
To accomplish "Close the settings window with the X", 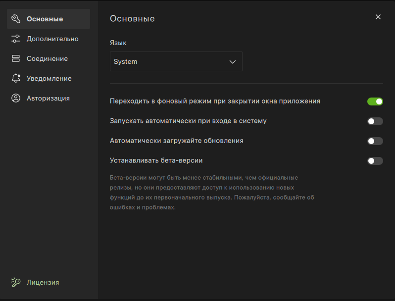I will 378,17.
